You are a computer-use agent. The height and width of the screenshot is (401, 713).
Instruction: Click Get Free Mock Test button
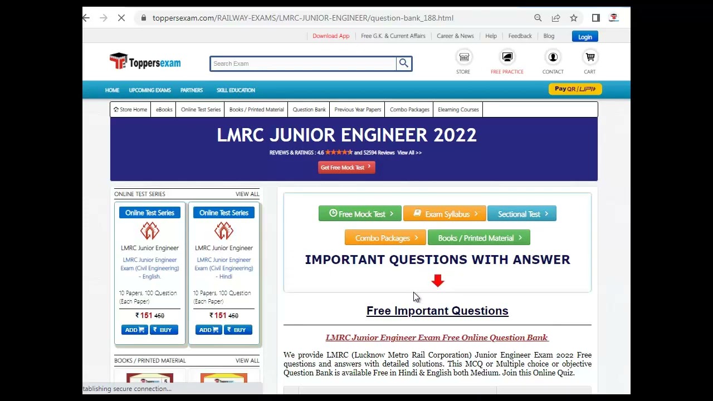pos(346,168)
